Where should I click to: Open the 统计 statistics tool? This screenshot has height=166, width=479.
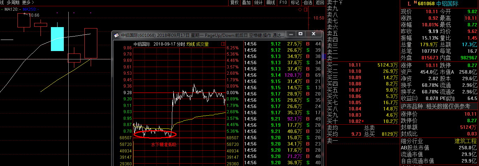pyautogui.click(x=258, y=2)
